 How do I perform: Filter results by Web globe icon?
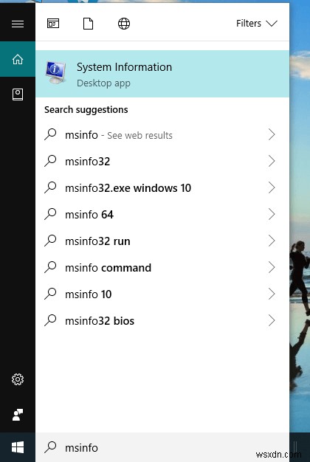(124, 24)
